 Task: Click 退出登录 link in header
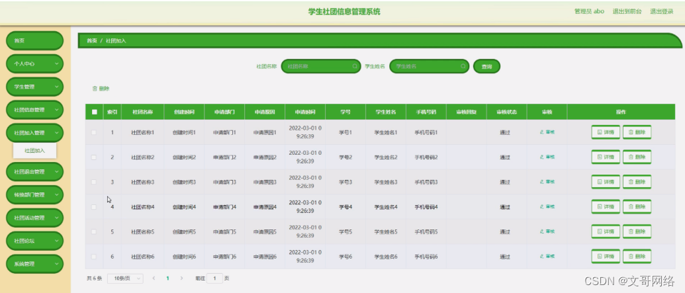pos(661,12)
